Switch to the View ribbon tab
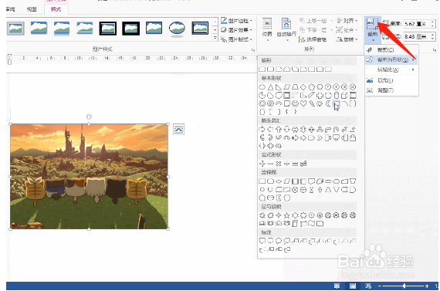This screenshot has width=440, height=291. pyautogui.click(x=32, y=9)
